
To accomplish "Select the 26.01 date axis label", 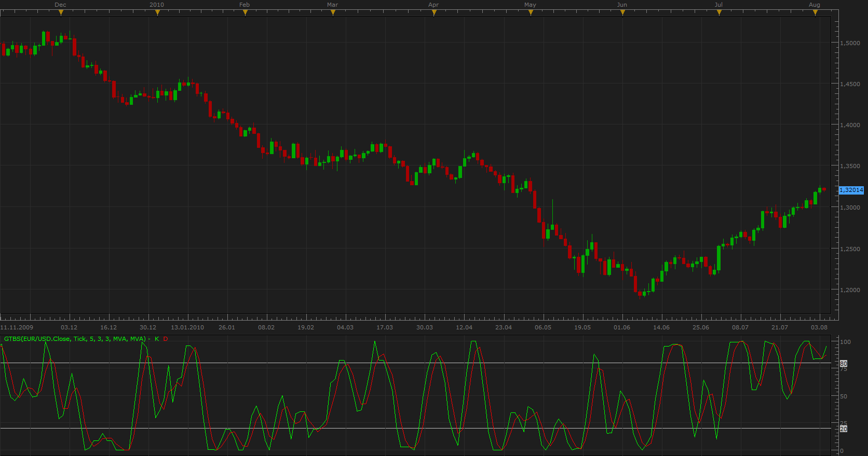I will click(227, 327).
